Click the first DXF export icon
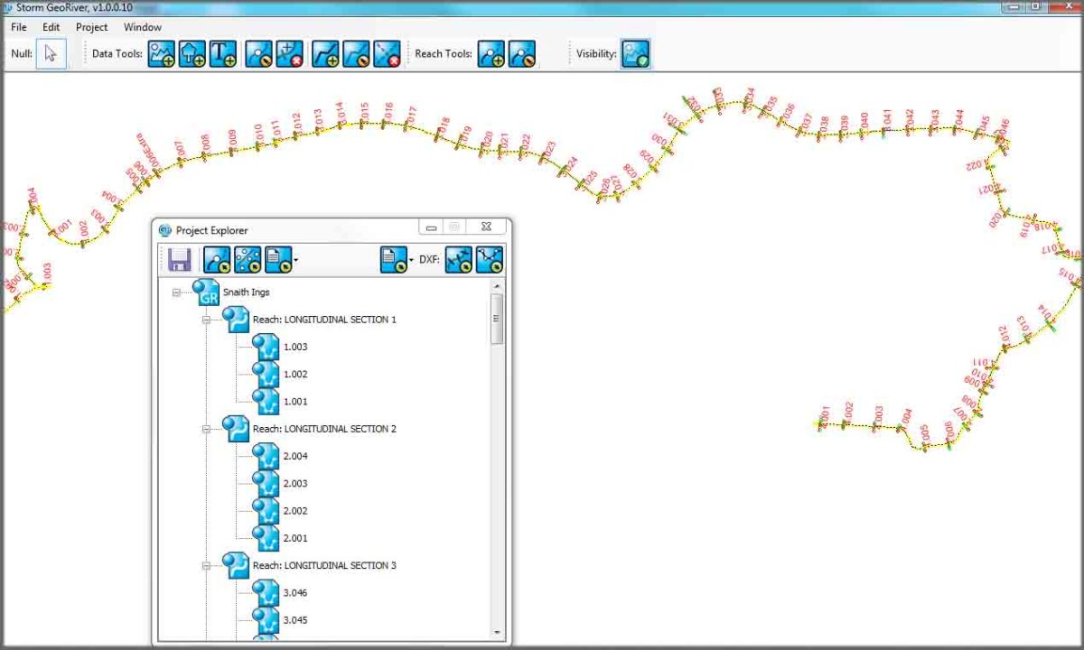The image size is (1084, 650). tap(459, 260)
